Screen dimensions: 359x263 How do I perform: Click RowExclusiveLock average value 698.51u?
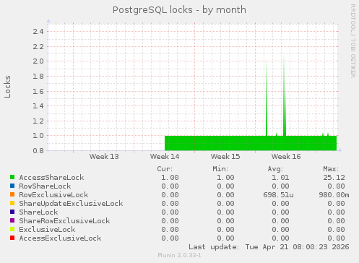278,195
